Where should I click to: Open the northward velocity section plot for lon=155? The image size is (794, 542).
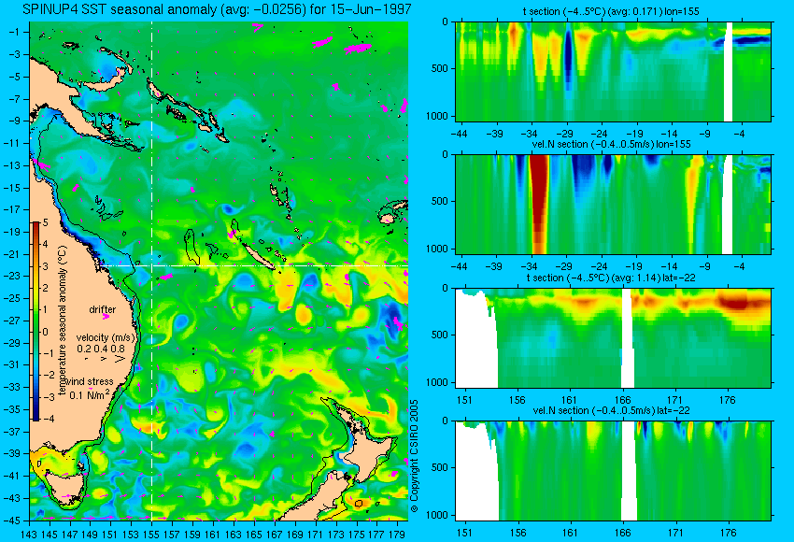(613, 204)
